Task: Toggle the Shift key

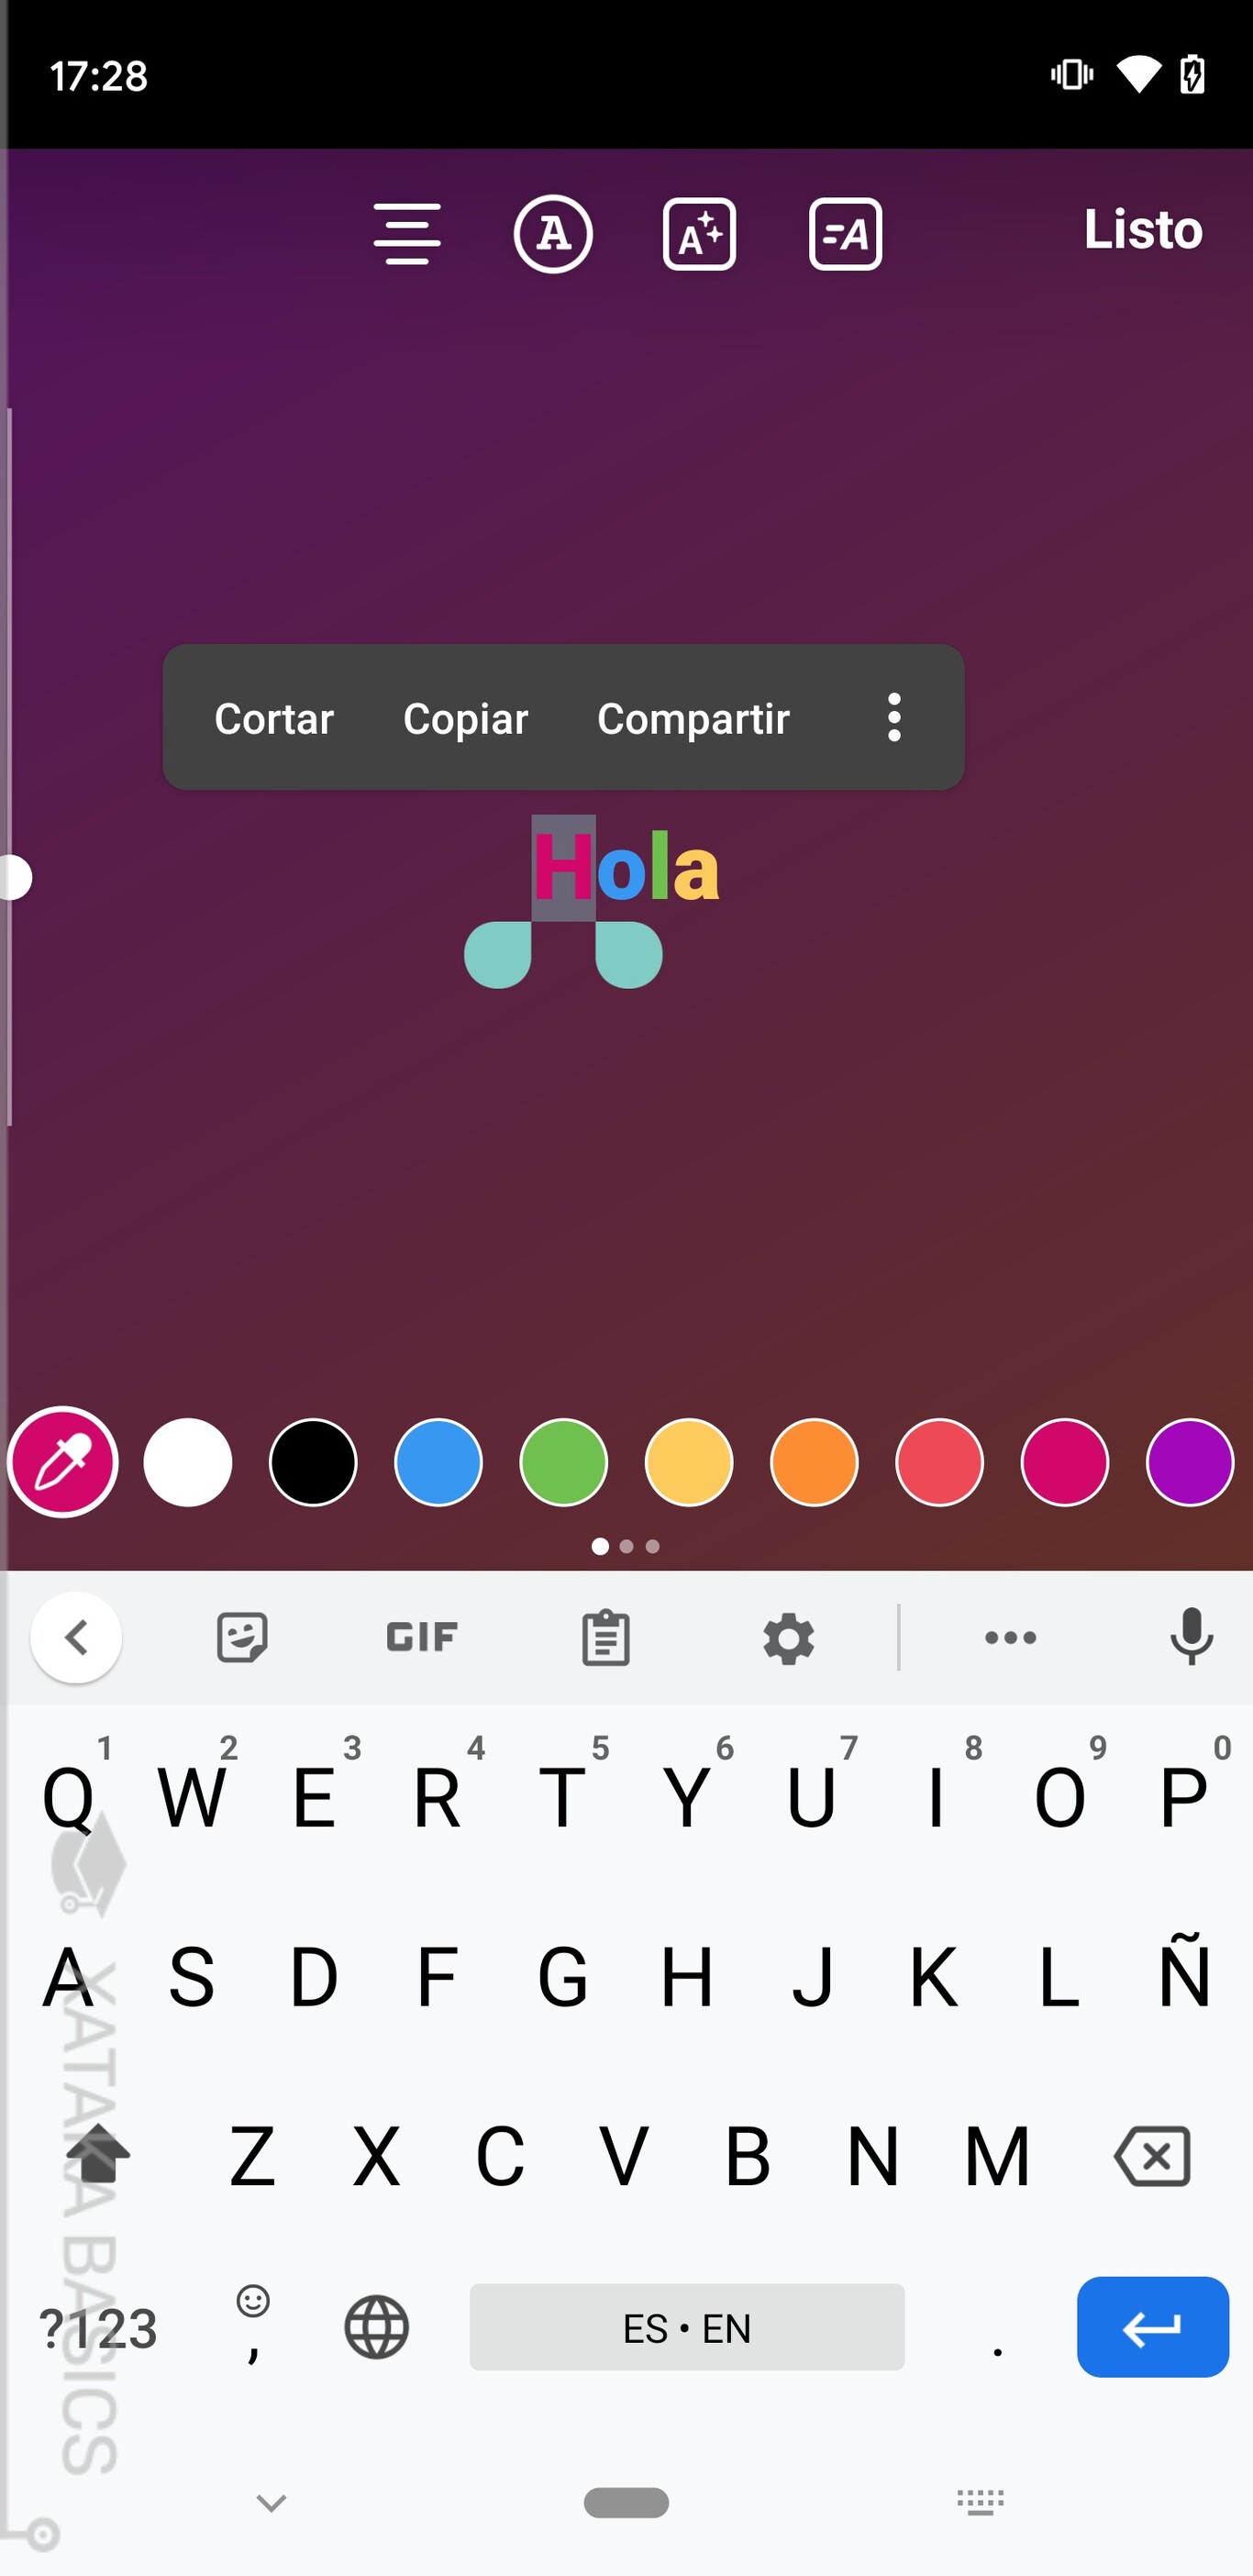Action: (x=98, y=2153)
